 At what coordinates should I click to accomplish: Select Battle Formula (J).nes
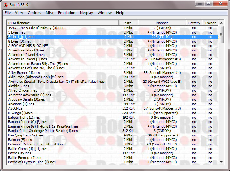point(25,158)
